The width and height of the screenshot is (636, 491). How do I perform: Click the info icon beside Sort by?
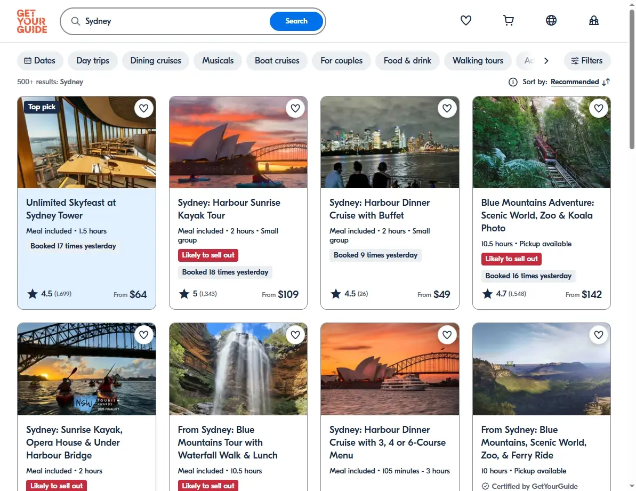(x=513, y=82)
